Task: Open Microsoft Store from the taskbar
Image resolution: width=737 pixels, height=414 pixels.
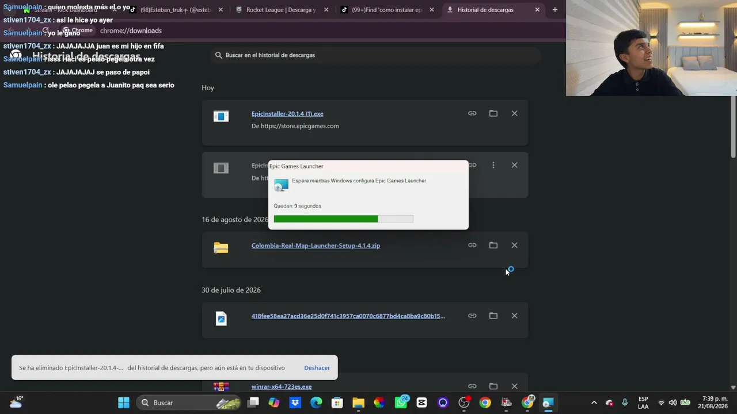Action: (x=337, y=402)
